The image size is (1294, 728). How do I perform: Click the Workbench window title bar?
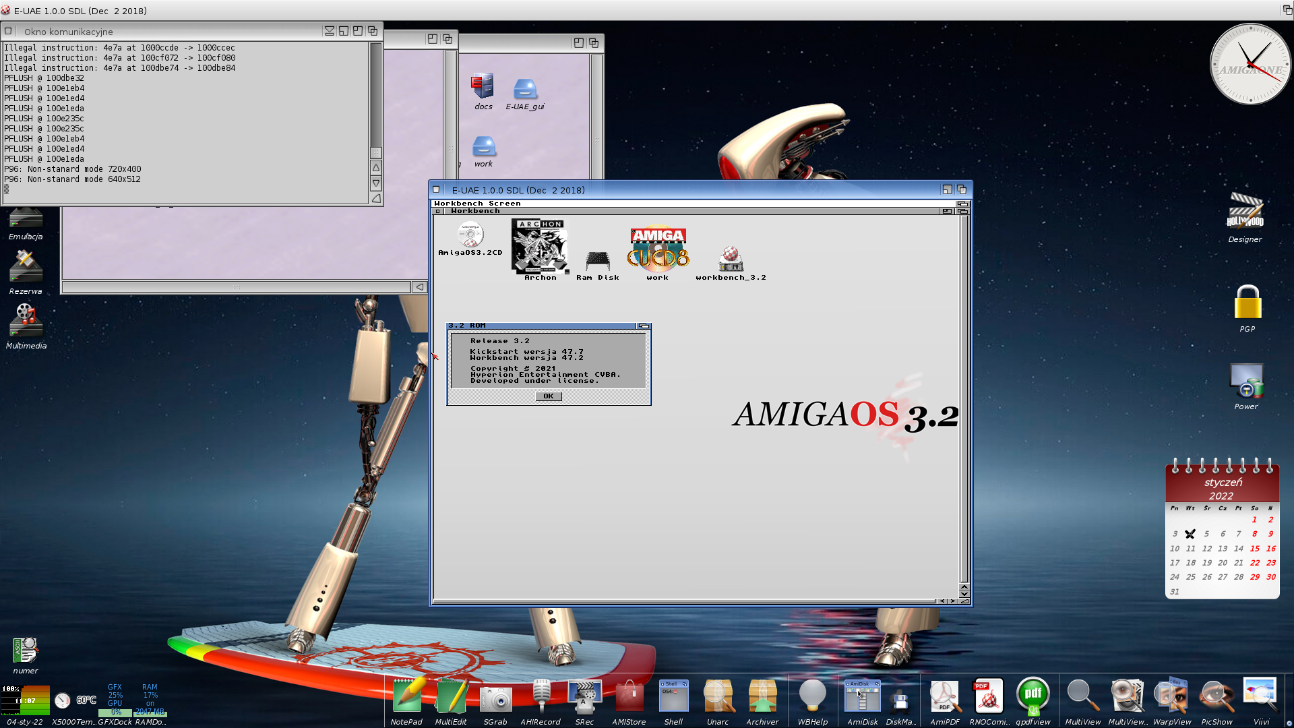tap(691, 211)
